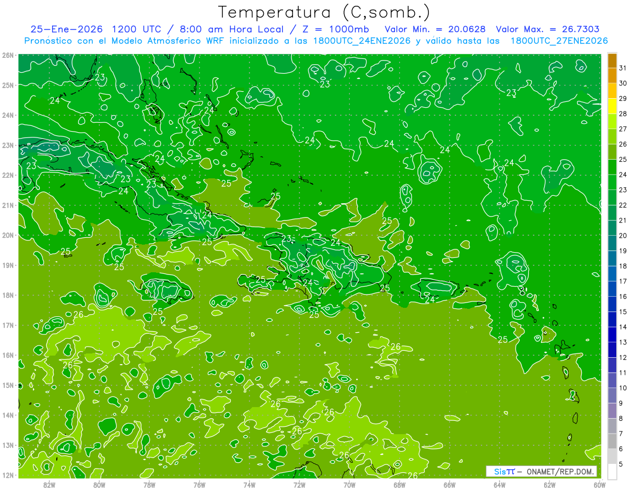Click latitude axis label "22N"
Viewport: 637px width, 492px height.
(x=7, y=175)
